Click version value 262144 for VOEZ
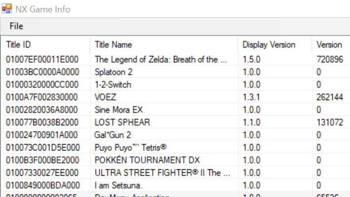Screen dimensions: 350x197 pyautogui.click(x=330, y=97)
